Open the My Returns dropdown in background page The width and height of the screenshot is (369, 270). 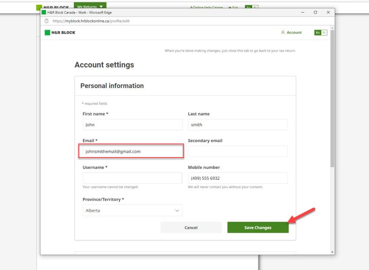(x=90, y=6)
